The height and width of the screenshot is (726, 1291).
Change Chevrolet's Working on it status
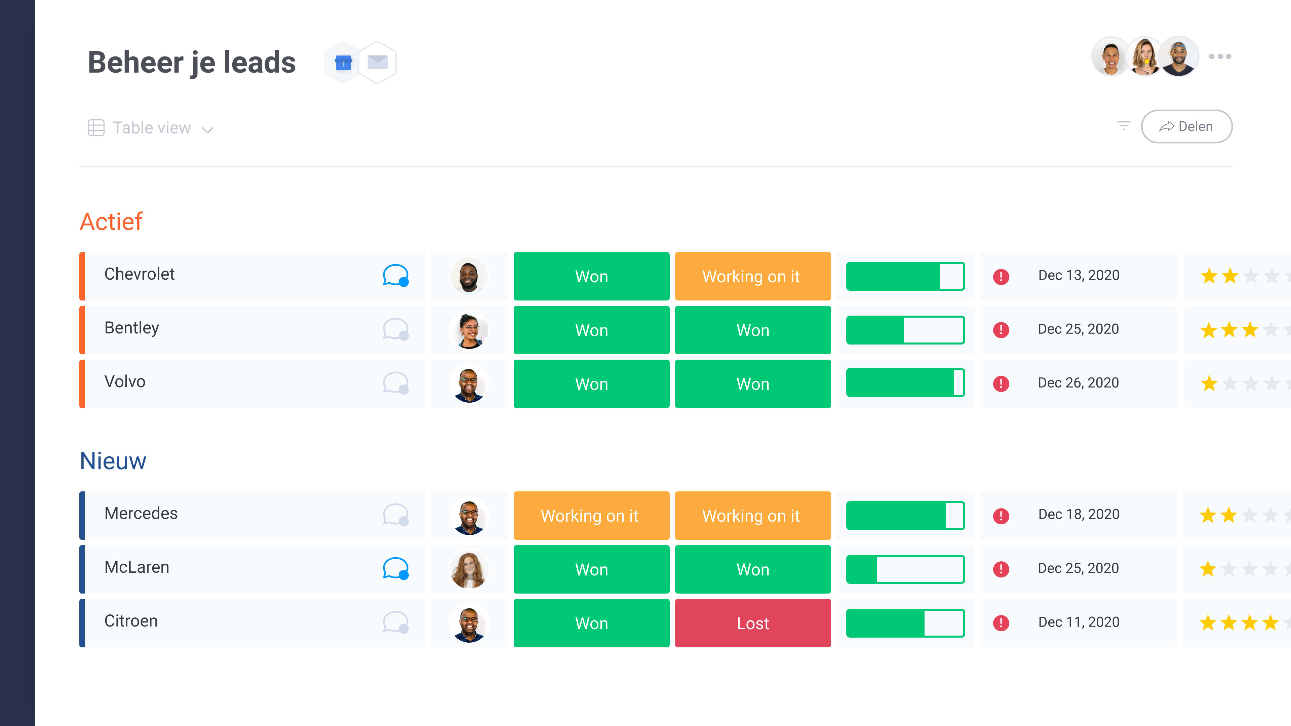pos(753,276)
